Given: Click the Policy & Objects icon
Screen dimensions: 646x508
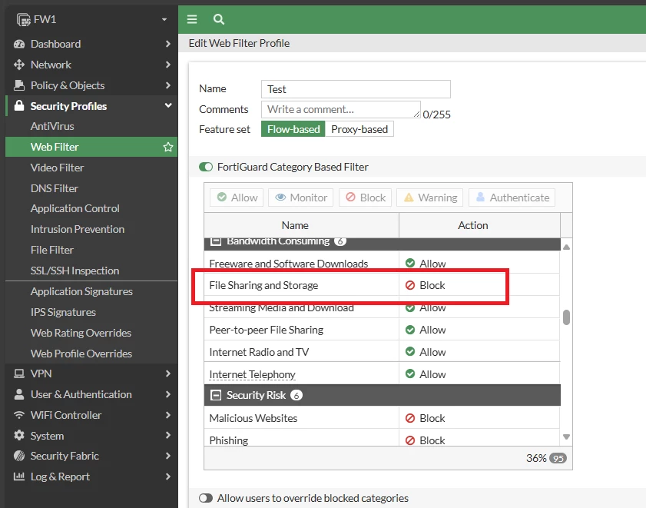Looking at the screenshot, I should (19, 85).
